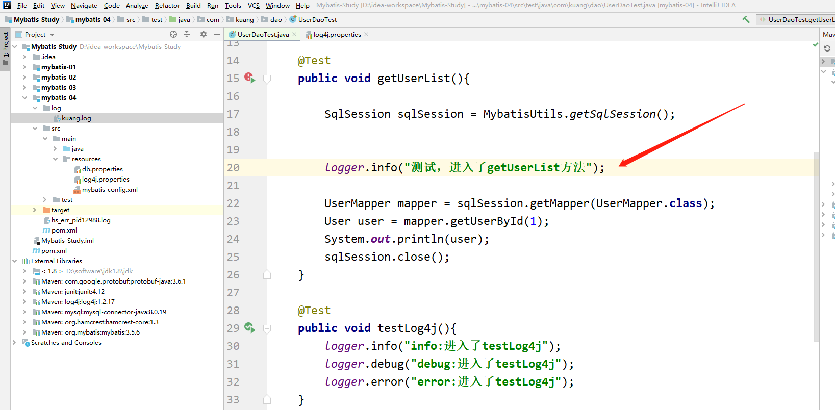Open the VCS menu
Viewport: 835px width, 410px height.
point(254,5)
